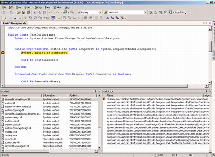Pin the Call Stack panel with its pushpin
Image resolution: width=215 pixels, height=157 pixels.
click(206, 91)
